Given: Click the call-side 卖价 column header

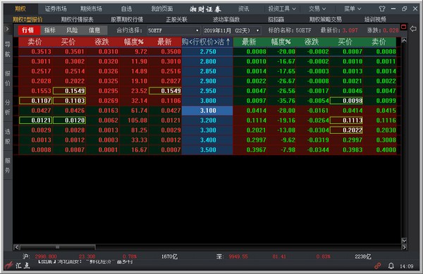Looking at the screenshot, I should (35, 42).
